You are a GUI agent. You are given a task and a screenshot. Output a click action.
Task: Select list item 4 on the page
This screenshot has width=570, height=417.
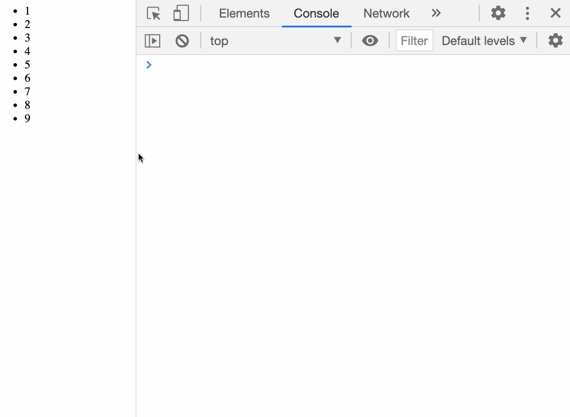coord(28,51)
